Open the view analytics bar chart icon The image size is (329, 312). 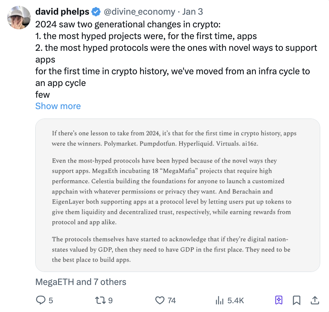click(x=220, y=300)
